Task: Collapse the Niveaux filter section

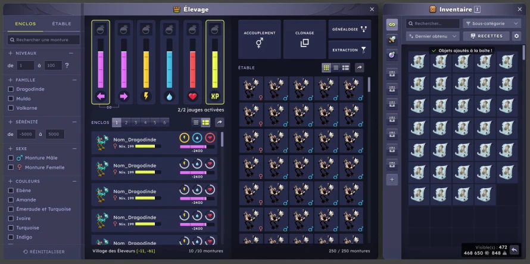Action: (x=71, y=54)
